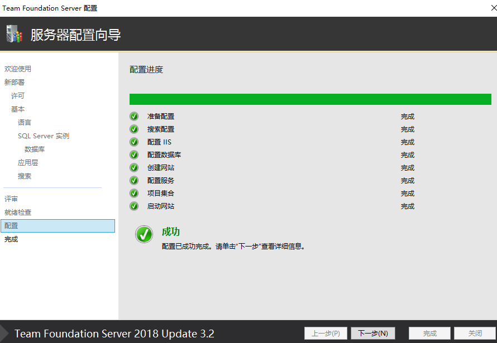Click the large success checkmark icon
Image resolution: width=497 pixels, height=343 pixels.
(x=144, y=234)
